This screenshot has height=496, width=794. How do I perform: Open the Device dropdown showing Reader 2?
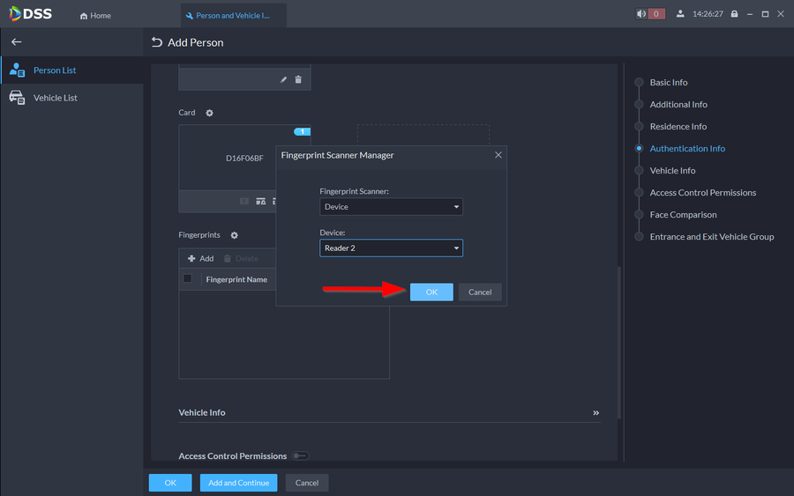(x=391, y=248)
